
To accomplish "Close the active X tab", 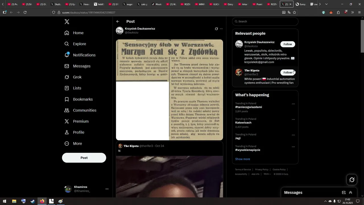I will click(x=290, y=4).
